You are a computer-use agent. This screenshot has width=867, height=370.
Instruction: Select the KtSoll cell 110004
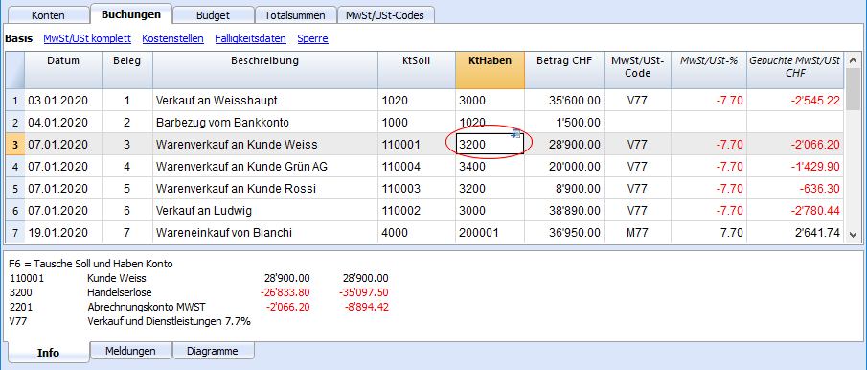pyautogui.click(x=417, y=167)
